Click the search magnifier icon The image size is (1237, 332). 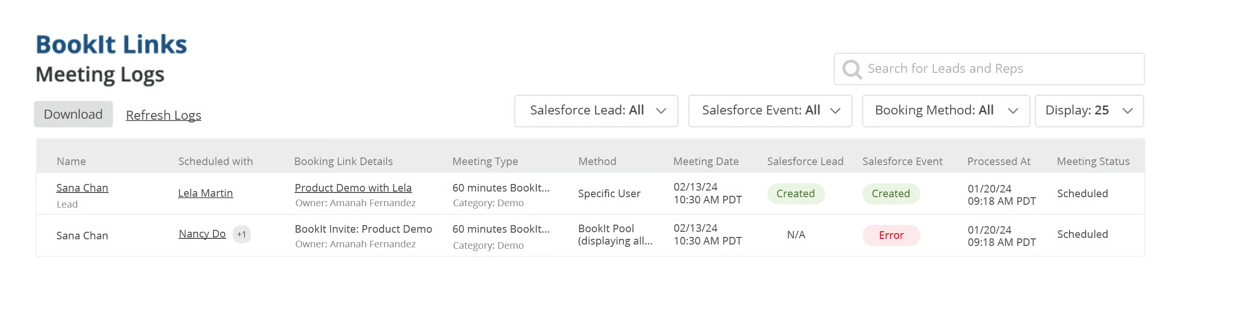pos(852,69)
